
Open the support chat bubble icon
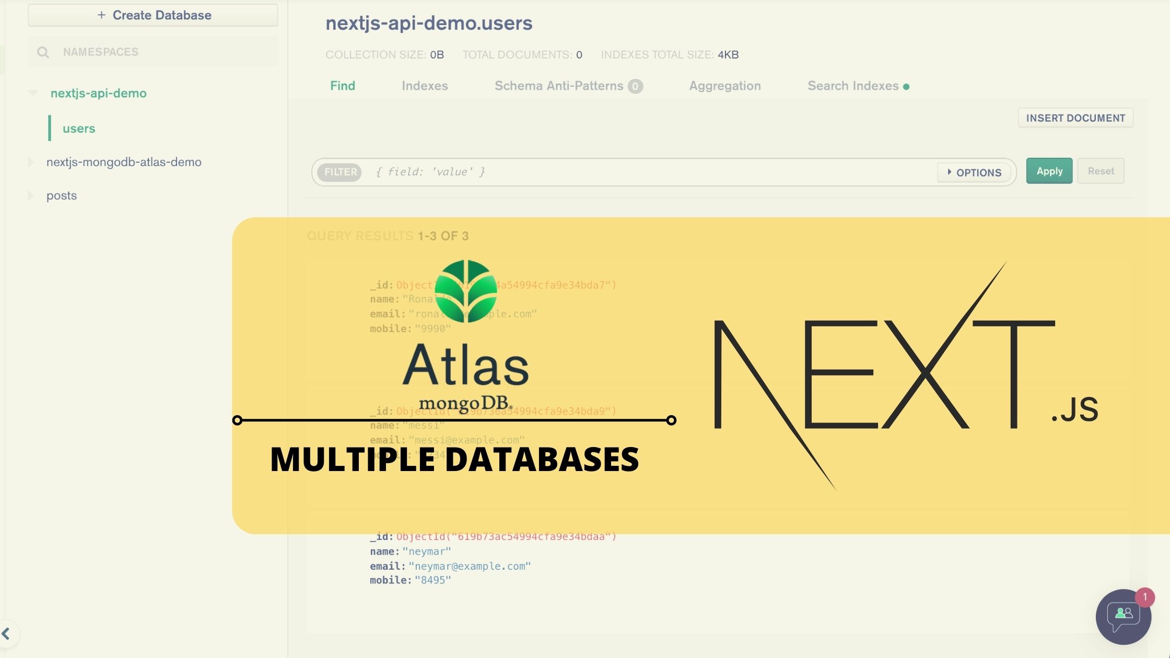coord(1123,616)
